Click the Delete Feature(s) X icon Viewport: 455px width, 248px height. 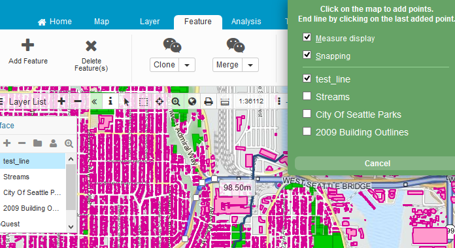(91, 46)
